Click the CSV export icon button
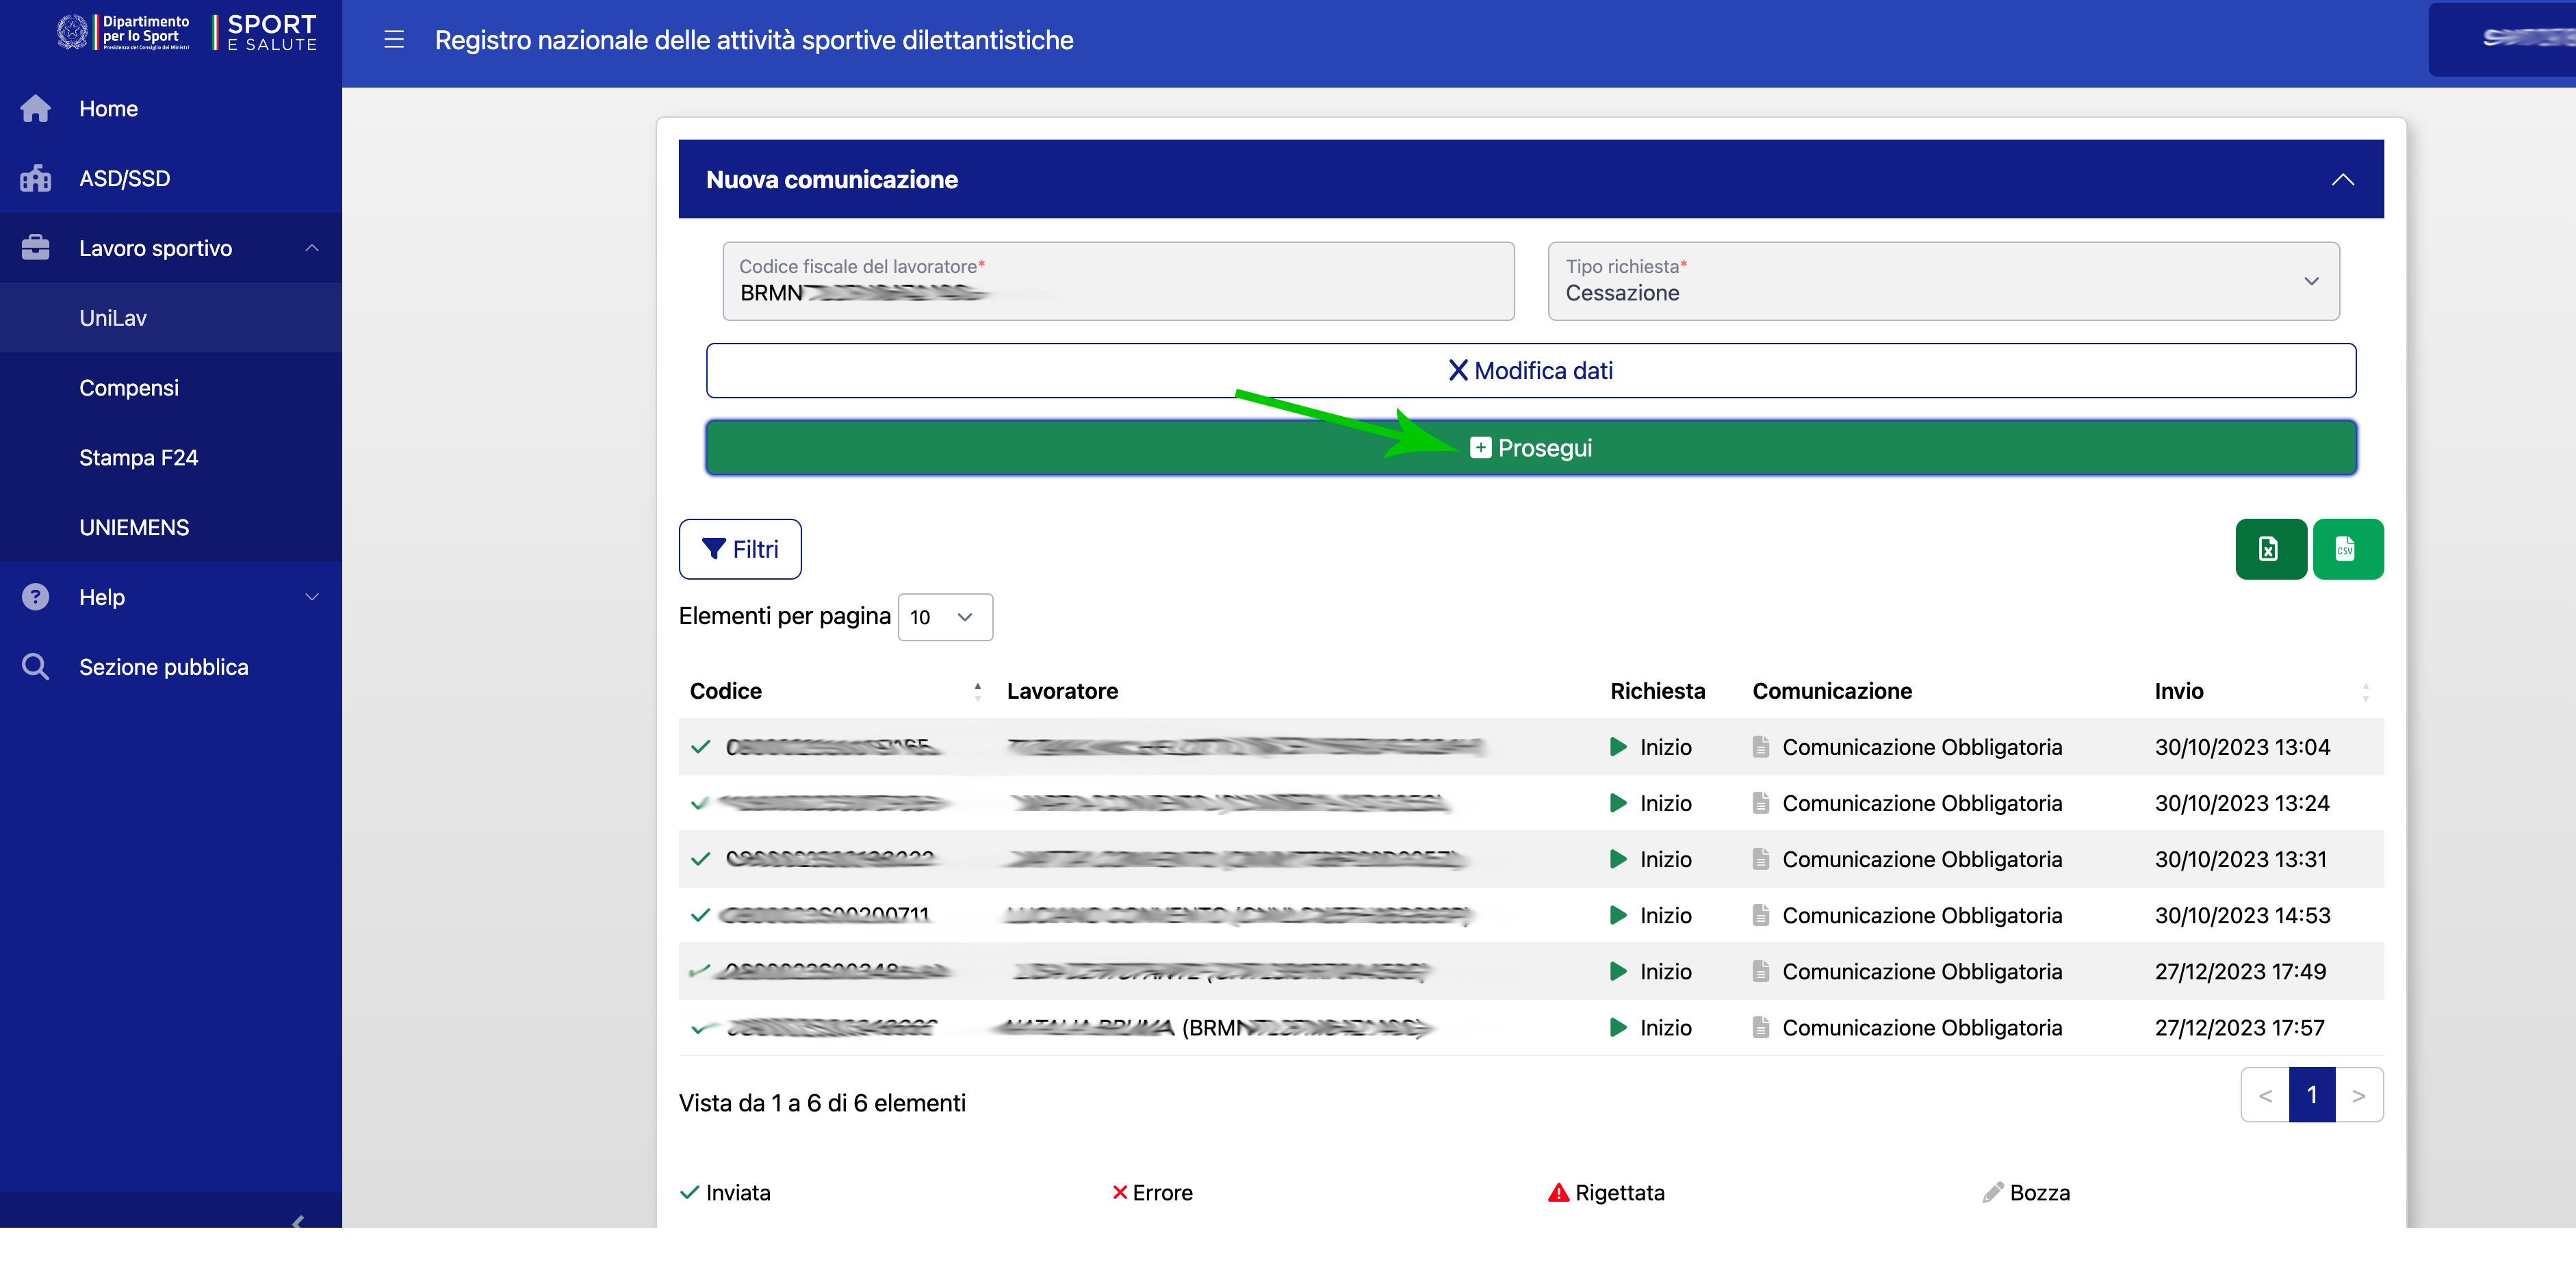 [x=2347, y=549]
